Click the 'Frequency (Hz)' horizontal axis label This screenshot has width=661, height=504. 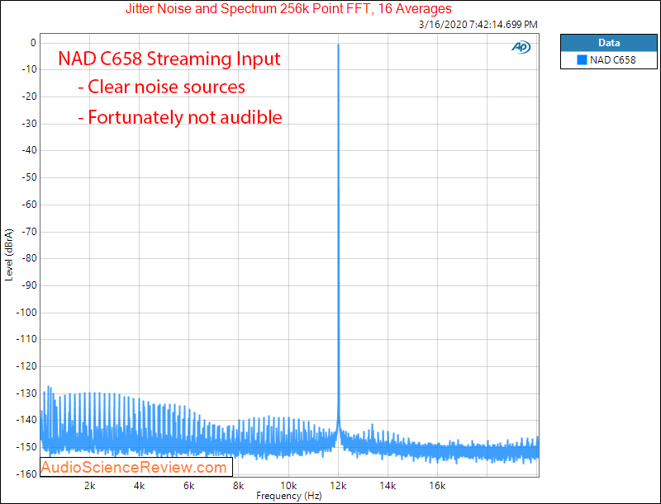coord(288,496)
